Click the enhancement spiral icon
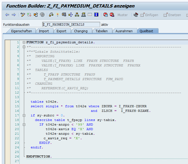The image size is (188, 164). [42, 15]
